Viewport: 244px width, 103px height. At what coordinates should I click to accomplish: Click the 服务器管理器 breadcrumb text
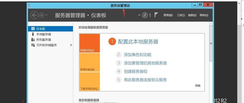click(70, 15)
